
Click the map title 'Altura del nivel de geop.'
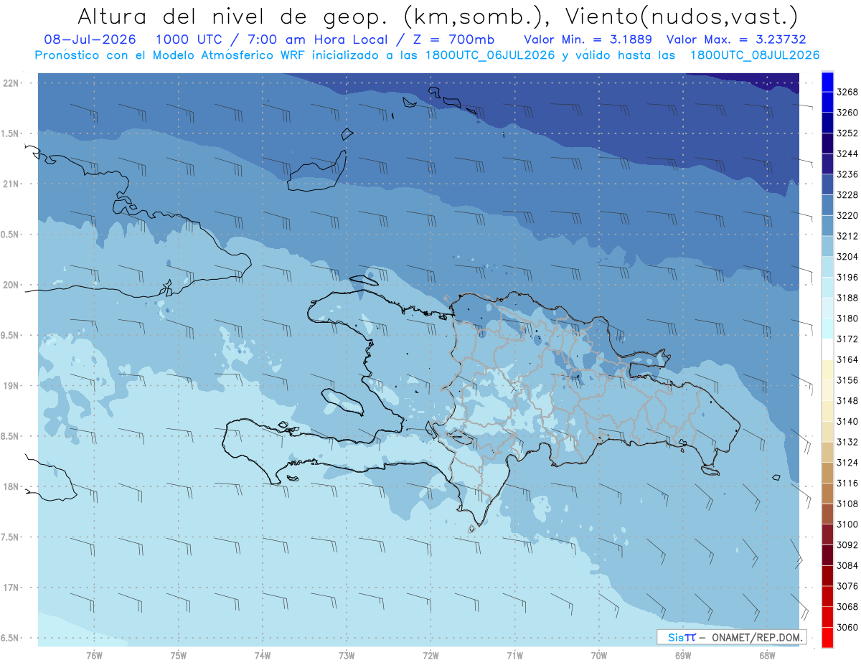pyautogui.click(x=234, y=16)
